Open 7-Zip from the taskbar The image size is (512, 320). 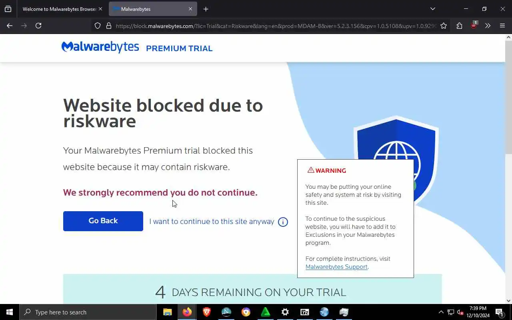(305, 312)
